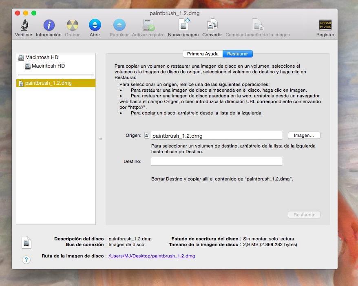Click the Verificar microscope icon

(24, 25)
